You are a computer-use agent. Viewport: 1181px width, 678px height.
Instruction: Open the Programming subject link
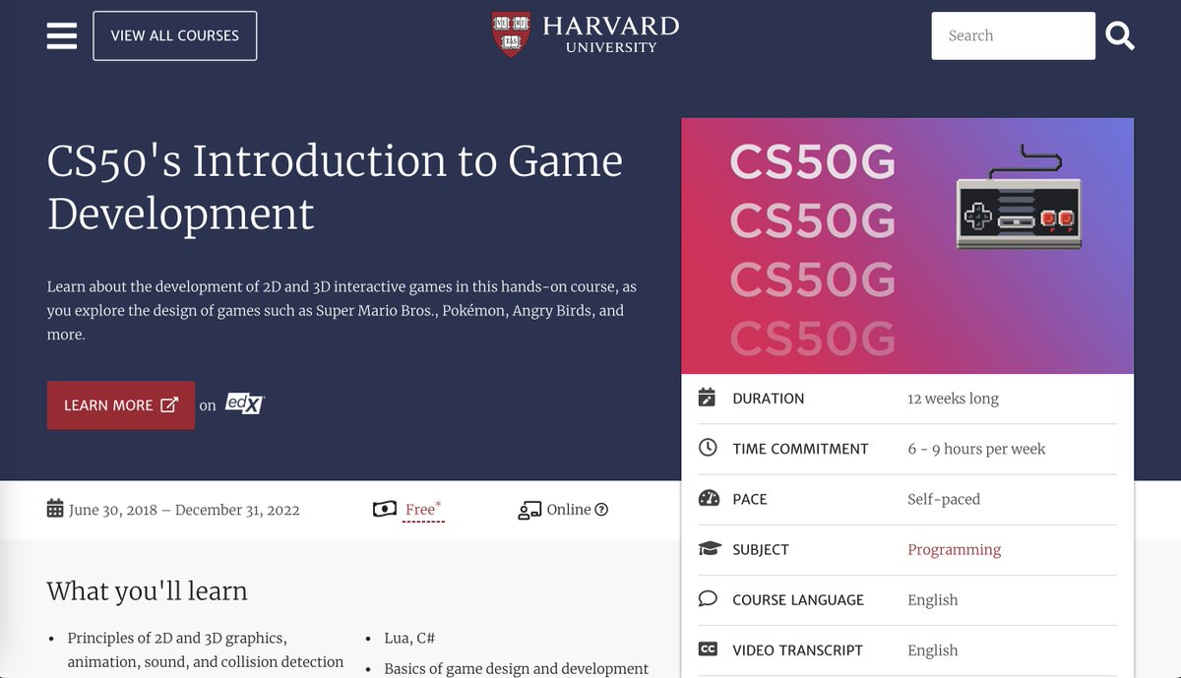pyautogui.click(x=954, y=549)
